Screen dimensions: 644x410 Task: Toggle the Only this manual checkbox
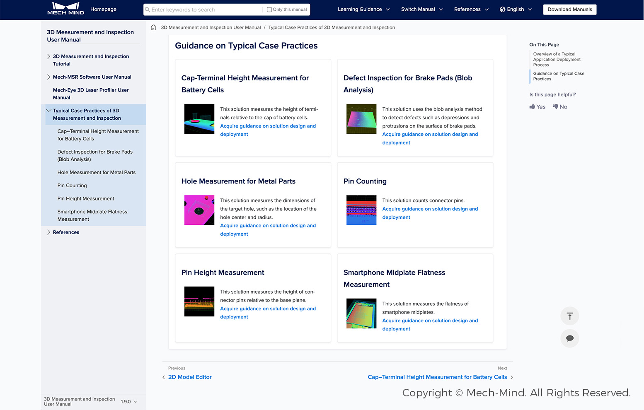click(269, 10)
